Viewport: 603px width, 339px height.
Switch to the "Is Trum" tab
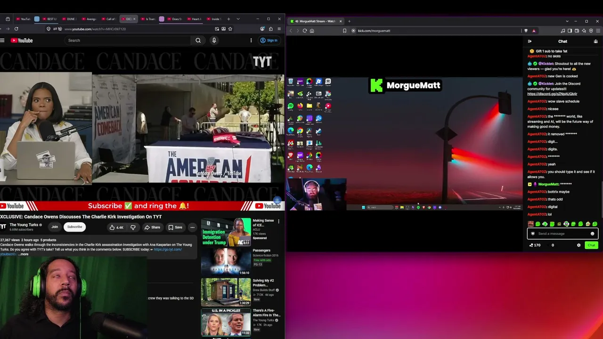coord(148,19)
